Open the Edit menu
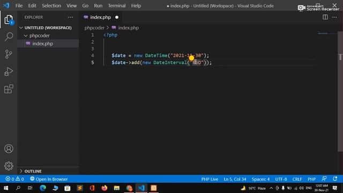The height and width of the screenshot is (193, 343). (32, 6)
